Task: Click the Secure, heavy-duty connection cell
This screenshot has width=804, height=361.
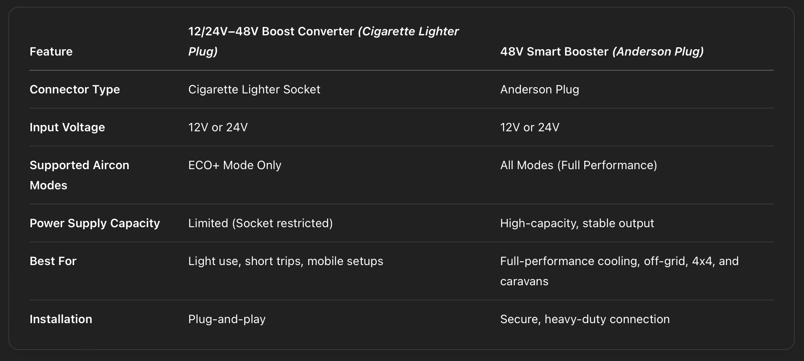Action: tap(585, 319)
